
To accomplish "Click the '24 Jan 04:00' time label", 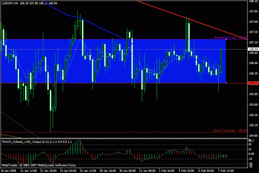I will point(68,171).
